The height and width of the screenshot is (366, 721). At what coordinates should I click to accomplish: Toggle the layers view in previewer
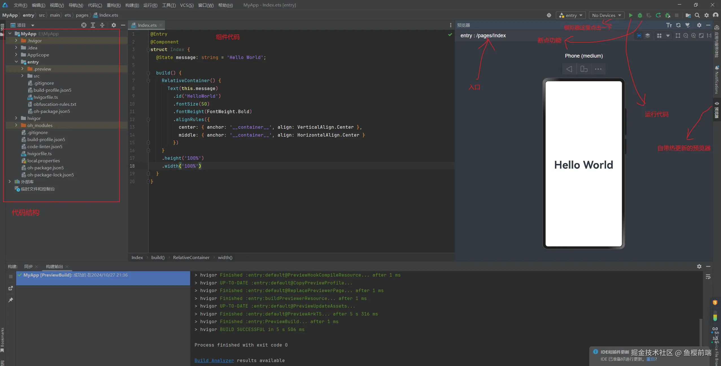[x=648, y=36]
